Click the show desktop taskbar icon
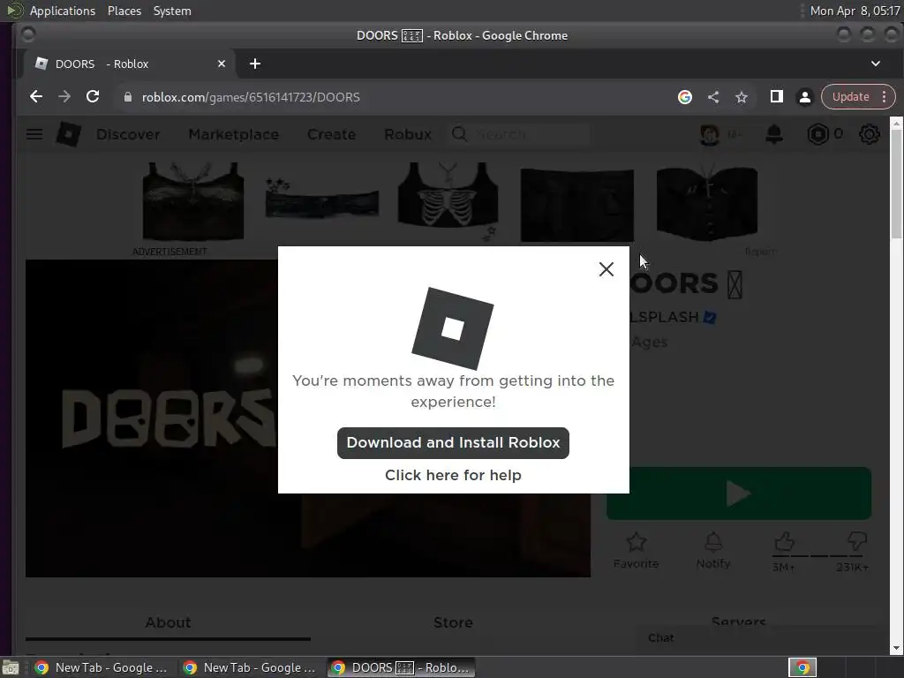Image resolution: width=904 pixels, height=678 pixels. 11,667
